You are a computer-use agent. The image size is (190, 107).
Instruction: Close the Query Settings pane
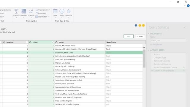(x=185, y=27)
